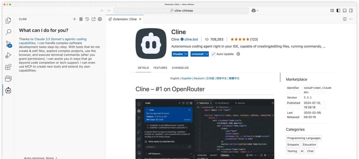Open the Explorer view in activity bar

(8, 20)
